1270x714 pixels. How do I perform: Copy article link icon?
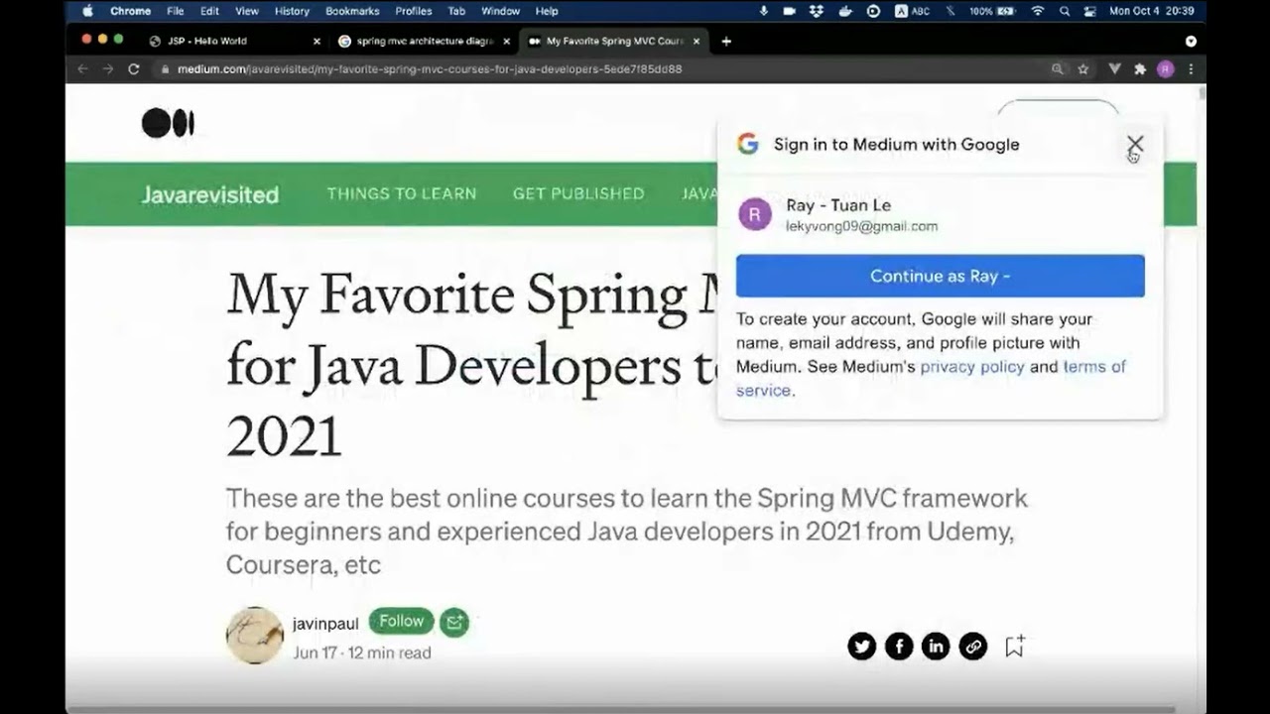point(973,647)
